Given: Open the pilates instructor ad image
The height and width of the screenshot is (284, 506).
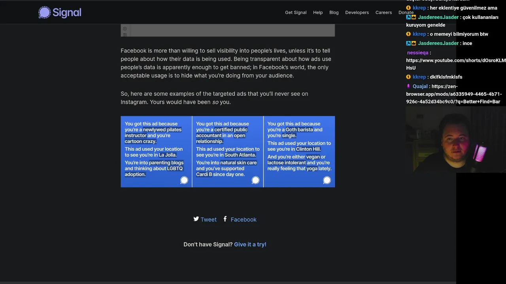Looking at the screenshot, I should [x=156, y=151].
